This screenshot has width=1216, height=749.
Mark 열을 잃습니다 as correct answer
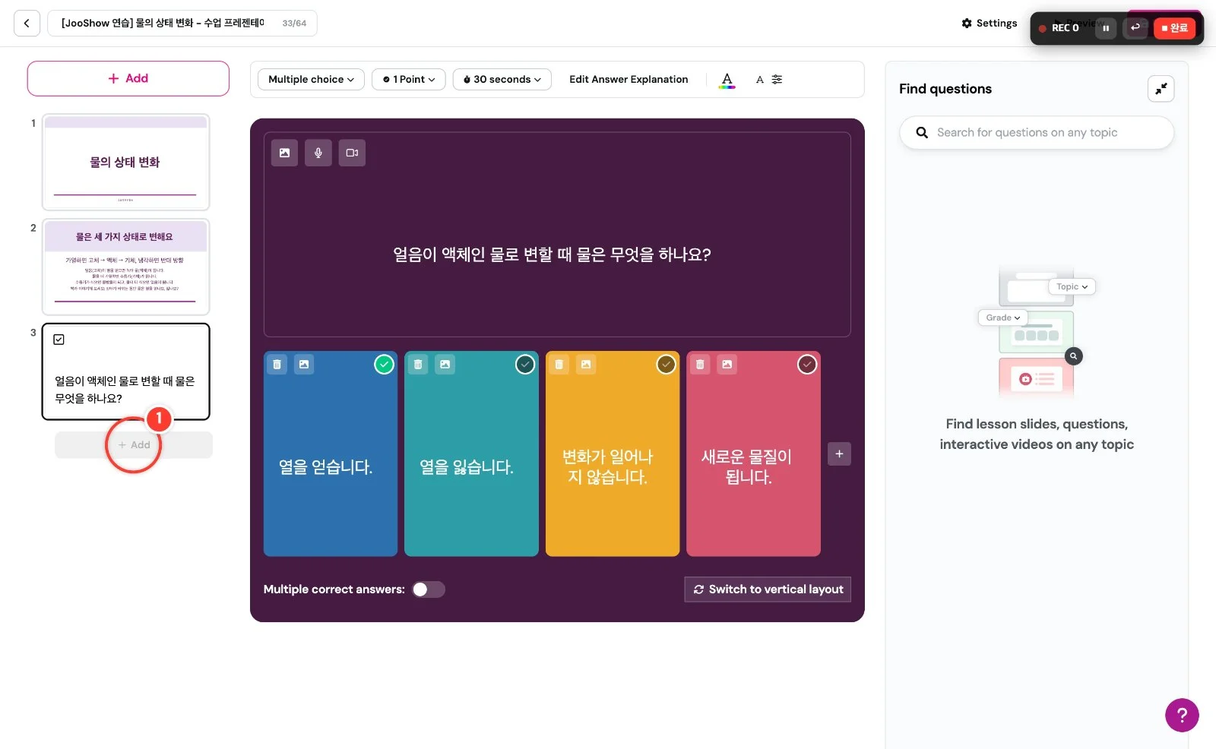[525, 365]
